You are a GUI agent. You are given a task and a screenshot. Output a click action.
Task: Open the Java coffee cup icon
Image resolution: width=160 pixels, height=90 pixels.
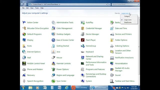[53, 52]
